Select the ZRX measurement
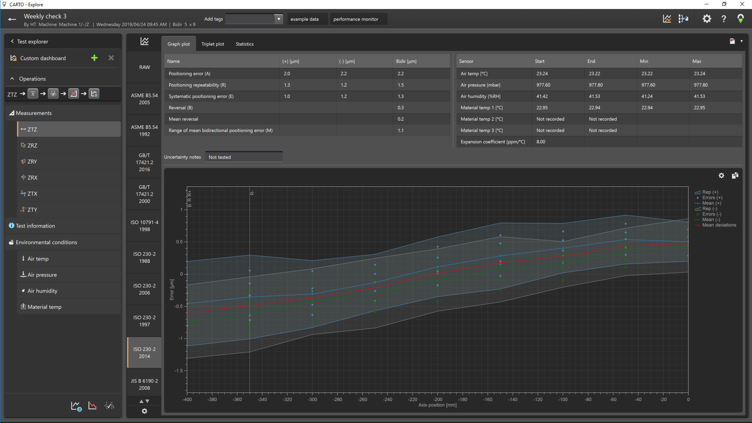The width and height of the screenshot is (752, 423). [x=33, y=177]
